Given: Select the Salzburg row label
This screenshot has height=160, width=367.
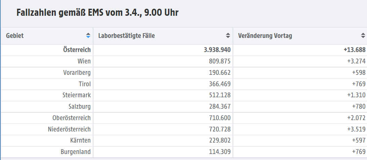Looking at the screenshot, I should click(x=80, y=107).
